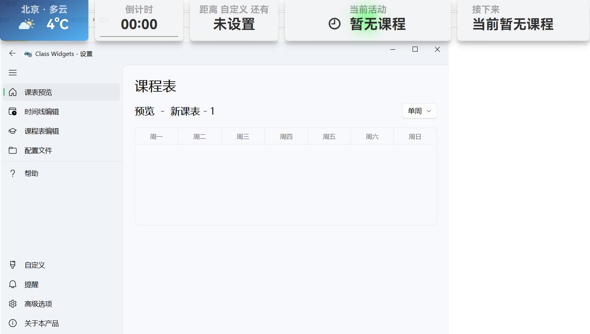The height and width of the screenshot is (334, 590).
Task: Expand the 单周 week dropdown
Action: [420, 111]
